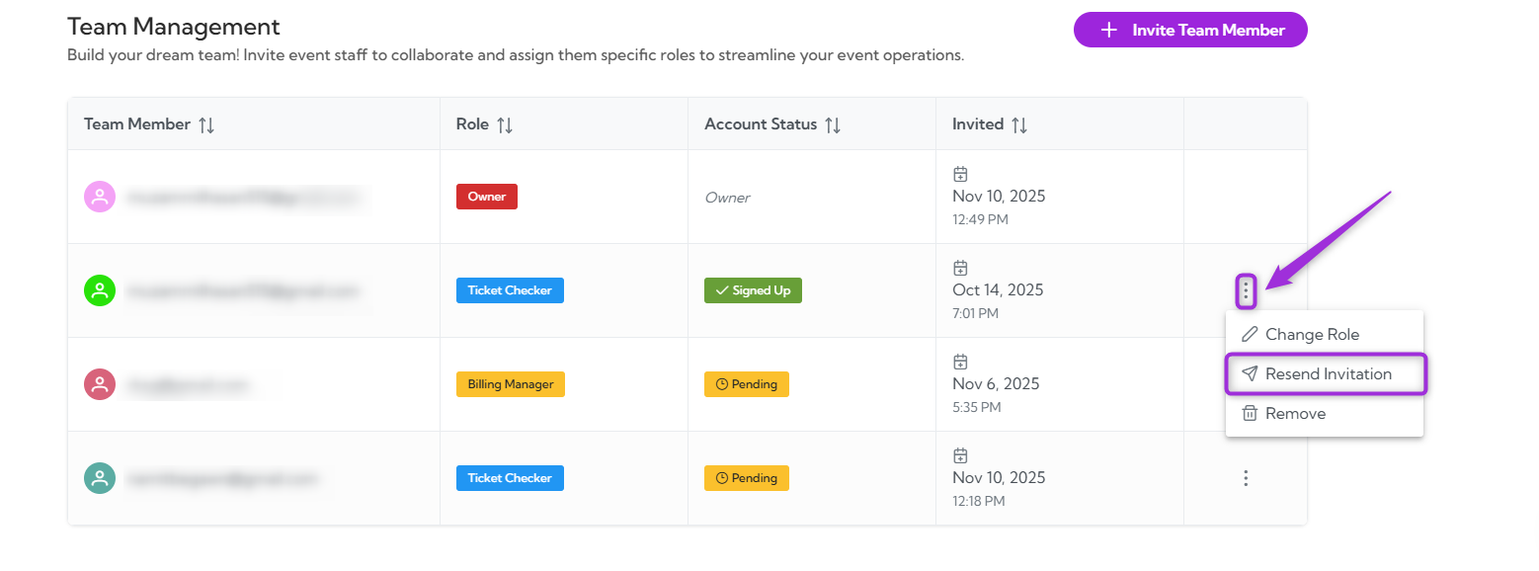This screenshot has width=1539, height=571.
Task: Click the red Billing Manager avatar icon
Action: tap(100, 384)
